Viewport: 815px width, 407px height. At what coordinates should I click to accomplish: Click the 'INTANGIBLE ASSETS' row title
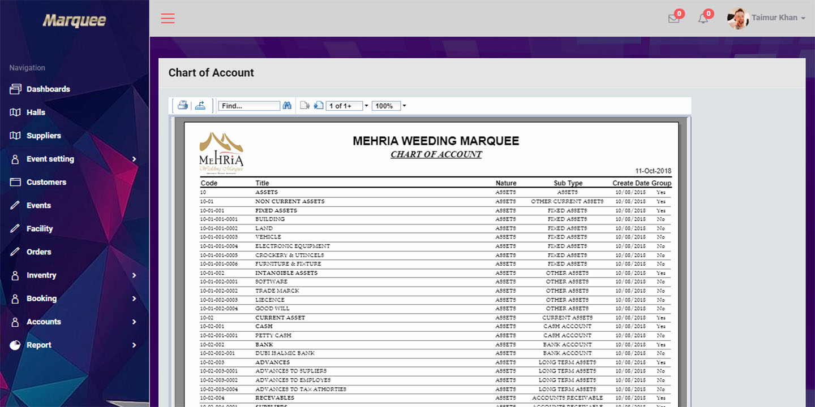(286, 273)
